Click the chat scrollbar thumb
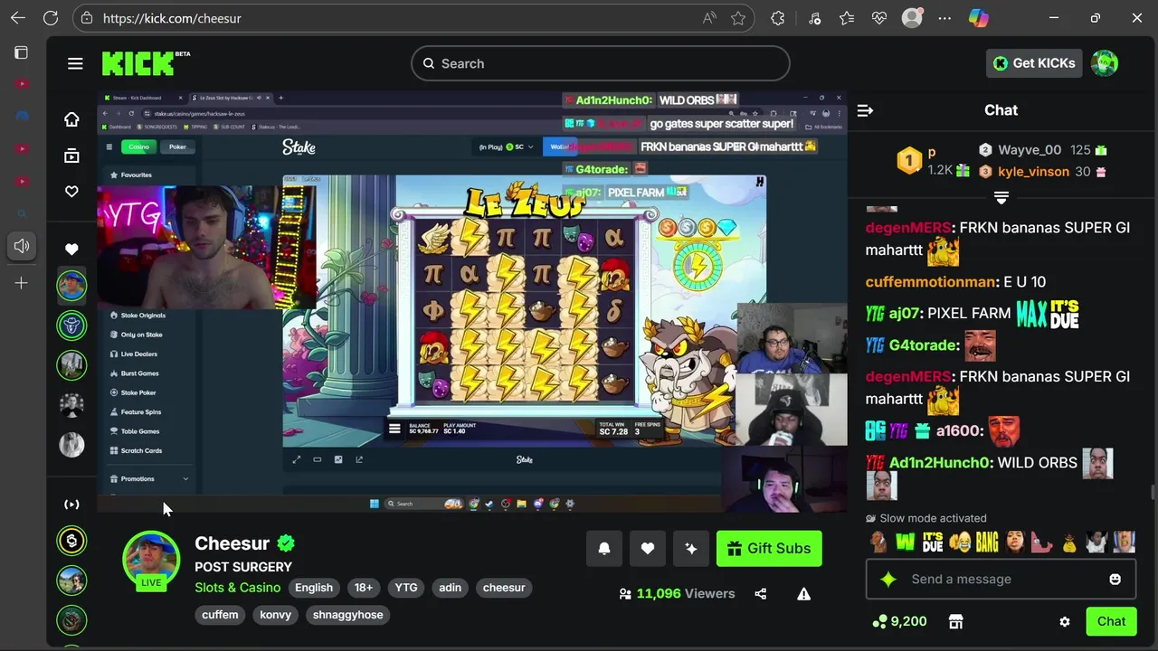This screenshot has height=651, width=1158. (x=1152, y=493)
